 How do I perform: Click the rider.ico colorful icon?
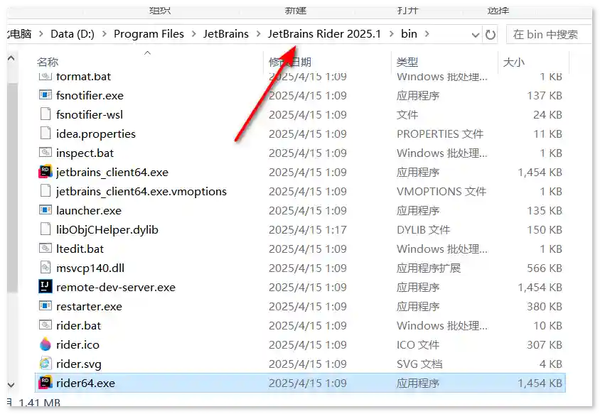(x=45, y=344)
